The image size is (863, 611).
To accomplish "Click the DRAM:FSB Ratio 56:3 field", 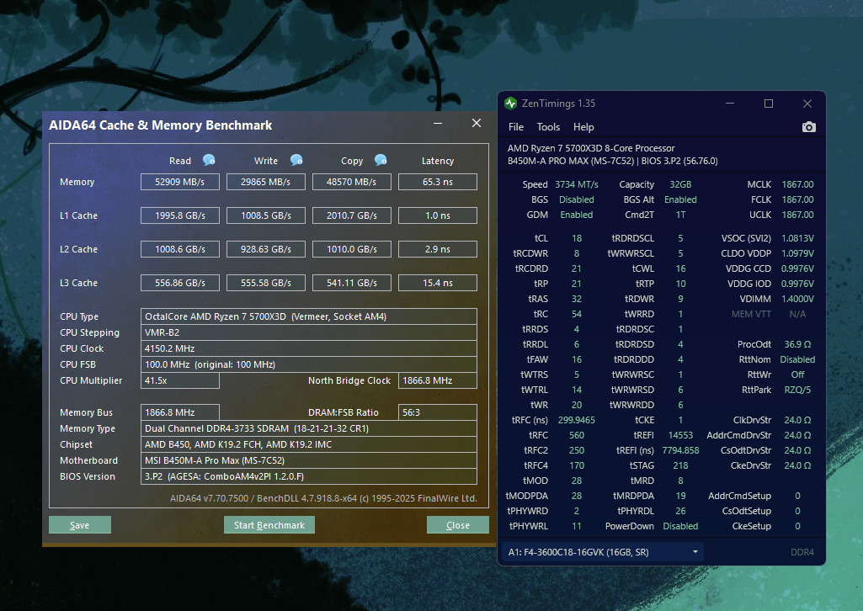I will [x=438, y=412].
